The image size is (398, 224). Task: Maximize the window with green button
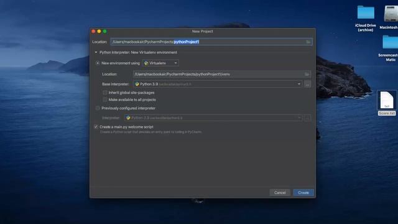(x=104, y=31)
